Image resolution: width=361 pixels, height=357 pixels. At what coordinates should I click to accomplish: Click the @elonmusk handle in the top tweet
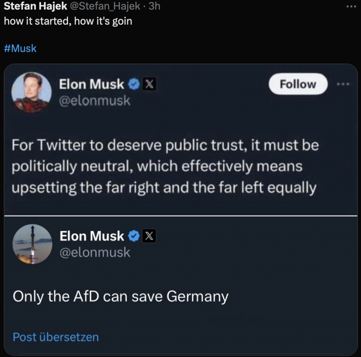[95, 101]
